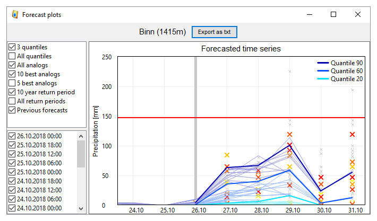Viewport: 377px width, 221px height.
Task: Uncheck forecast 26.10.2018 00:00
Action: tap(12, 136)
